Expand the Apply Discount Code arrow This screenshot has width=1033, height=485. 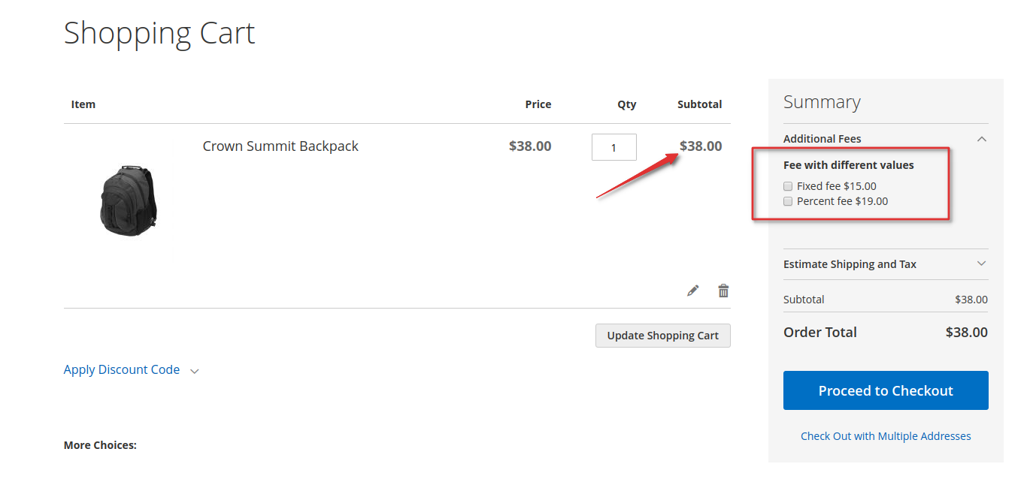(195, 371)
